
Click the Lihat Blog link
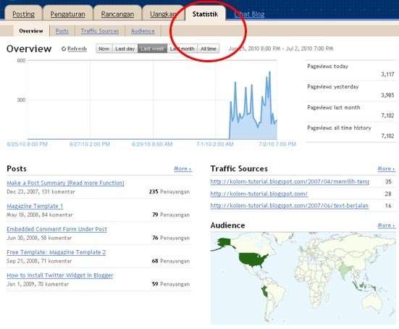pyautogui.click(x=249, y=14)
